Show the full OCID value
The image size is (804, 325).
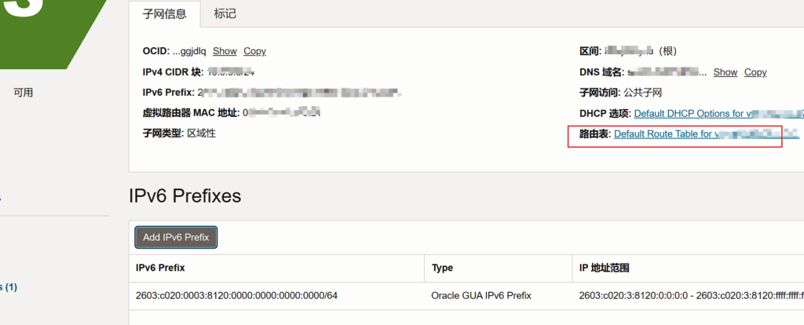(x=225, y=51)
